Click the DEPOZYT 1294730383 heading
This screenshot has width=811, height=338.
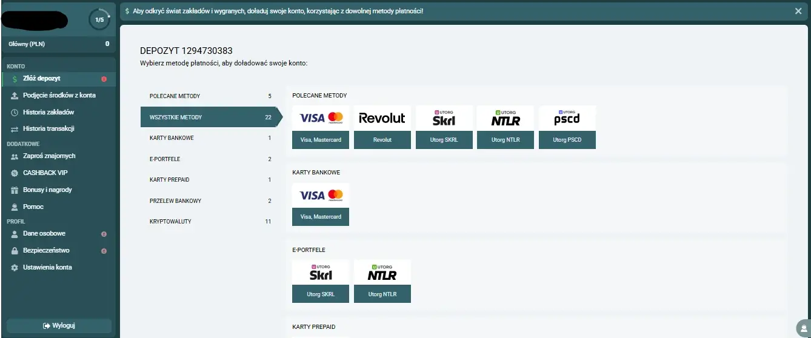click(186, 51)
